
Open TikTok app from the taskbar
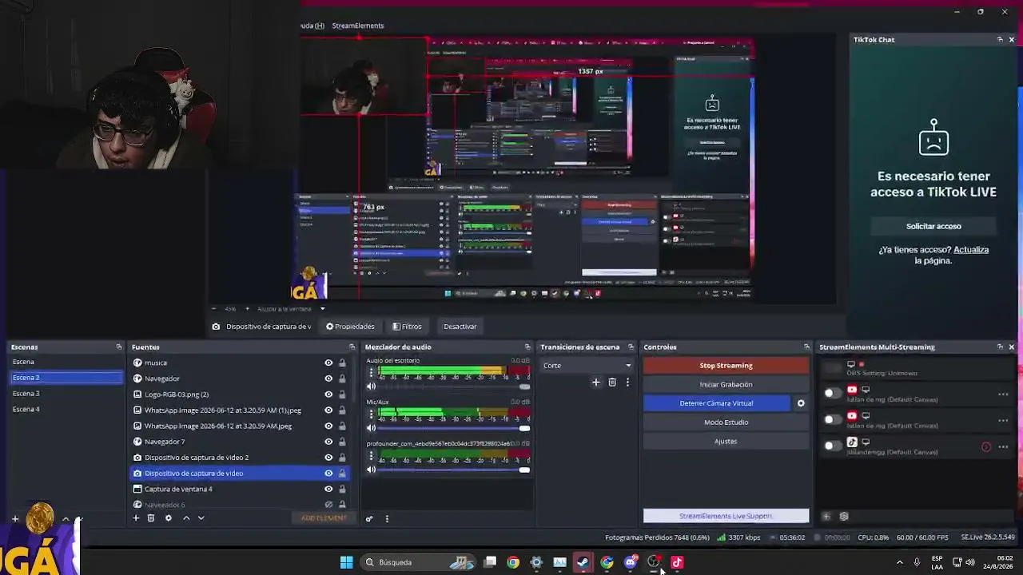pos(677,562)
